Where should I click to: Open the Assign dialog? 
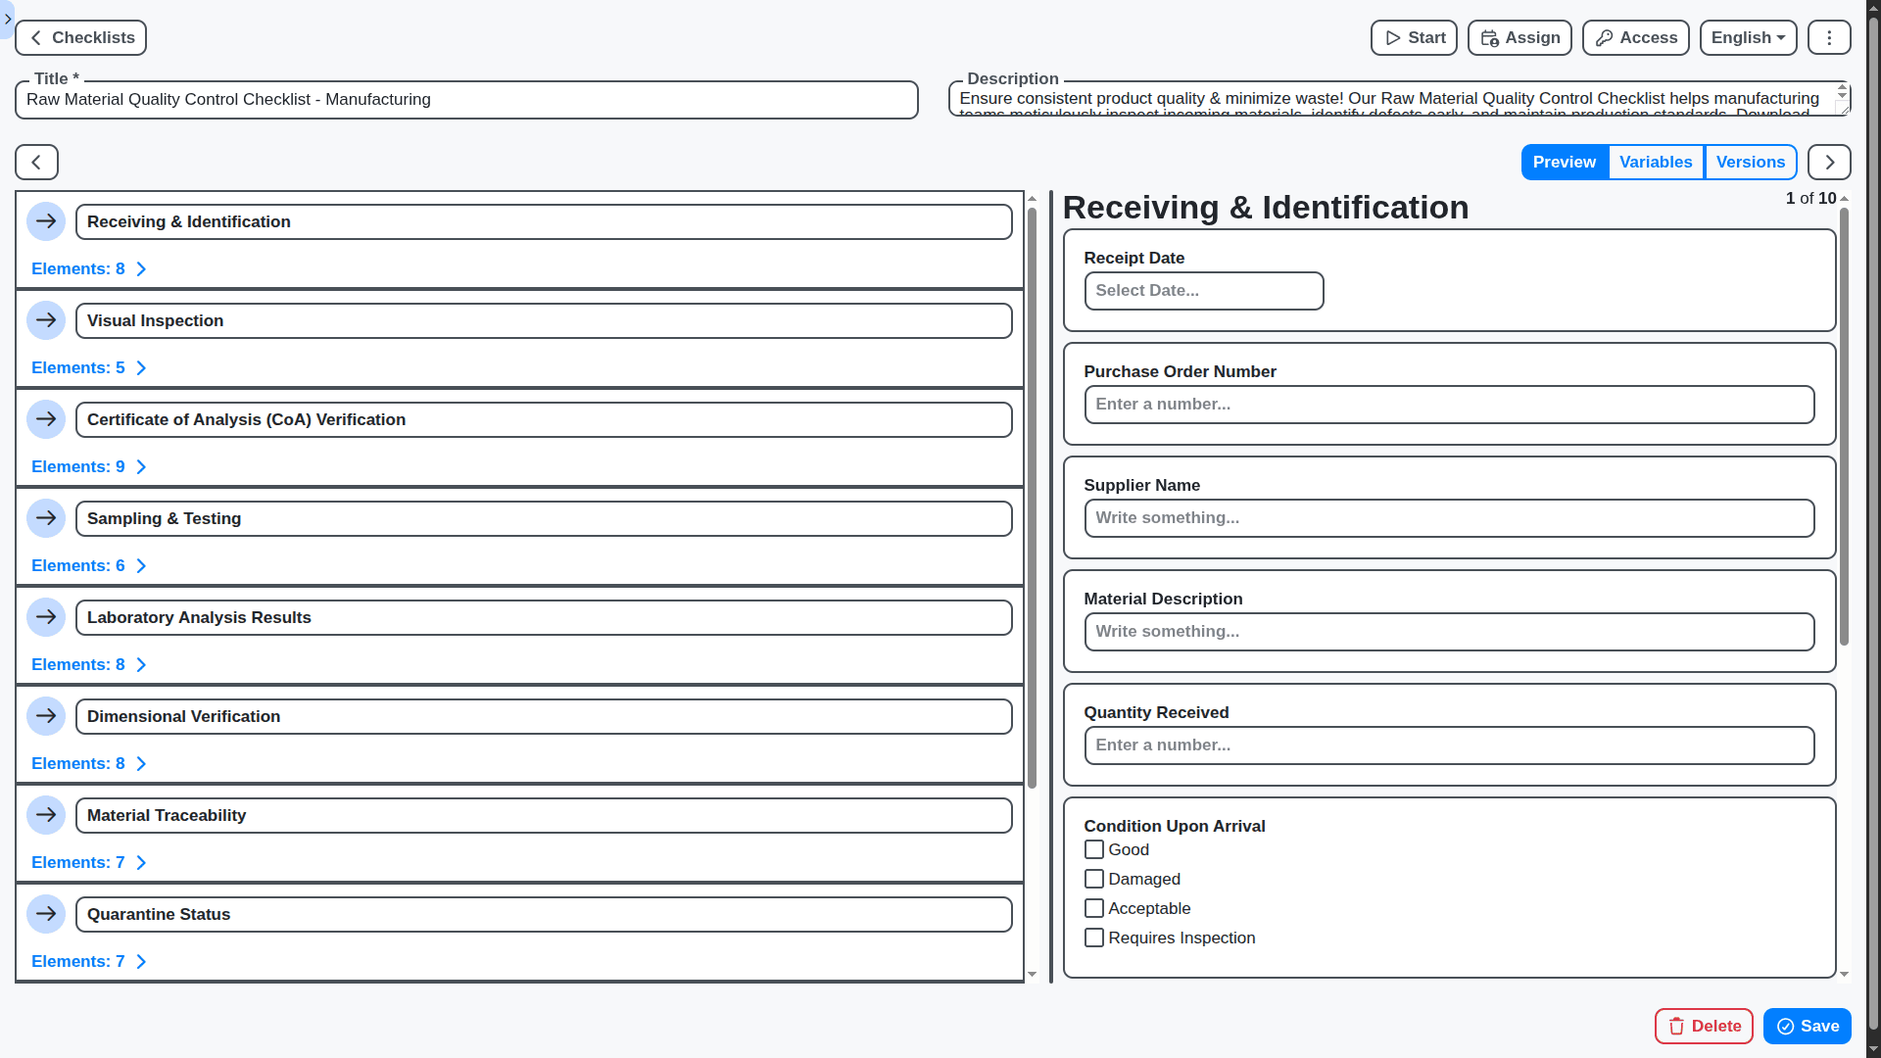[1519, 37]
